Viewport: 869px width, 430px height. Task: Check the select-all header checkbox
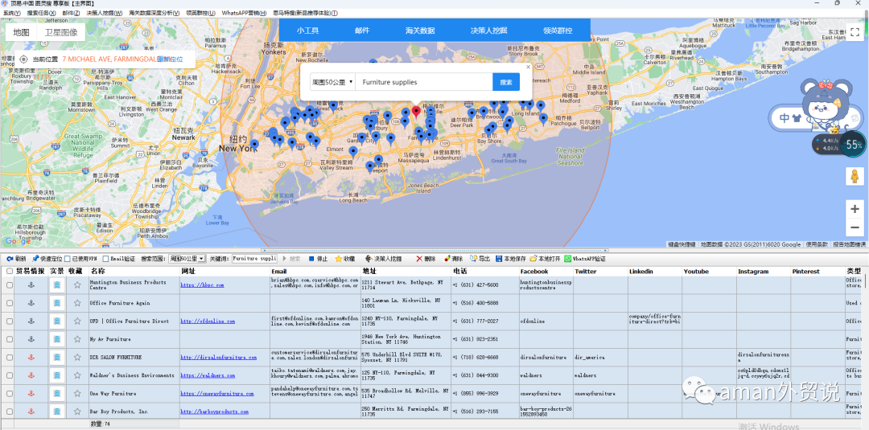10,271
